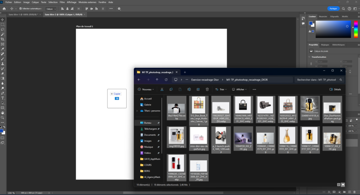This screenshot has height=195, width=360.
Task: Select the Horizontal Type tool
Action: click(3, 98)
